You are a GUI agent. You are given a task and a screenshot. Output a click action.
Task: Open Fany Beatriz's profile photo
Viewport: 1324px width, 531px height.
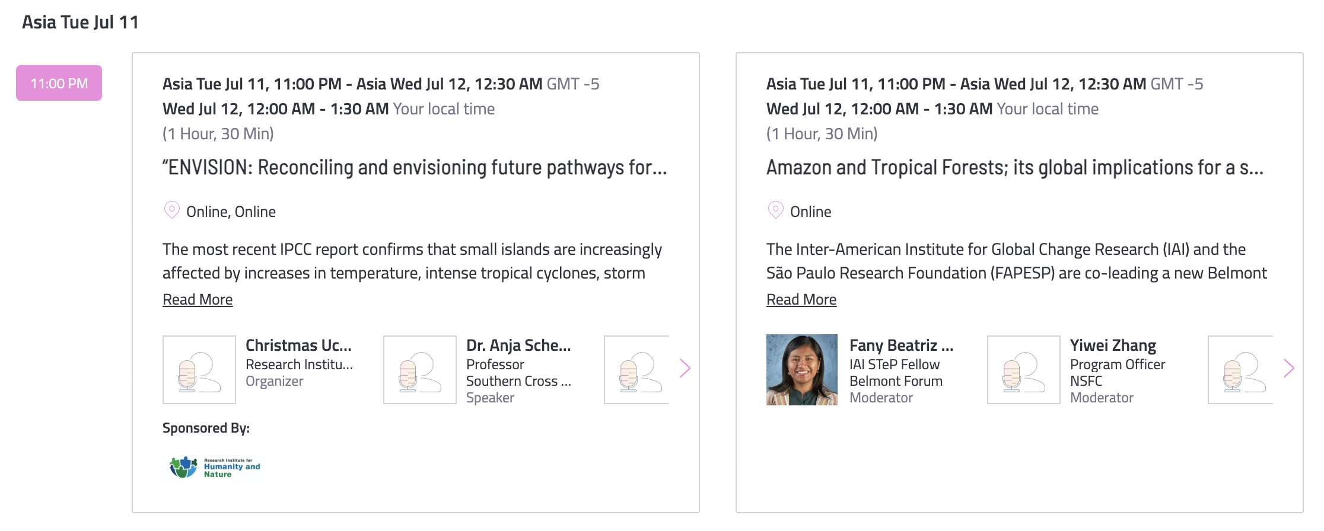point(802,370)
